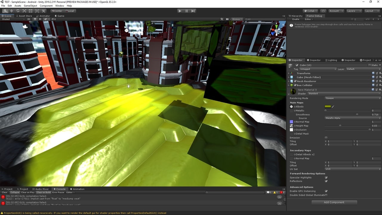Click the Play button
Screen dimensions: 382x215
point(180,11)
